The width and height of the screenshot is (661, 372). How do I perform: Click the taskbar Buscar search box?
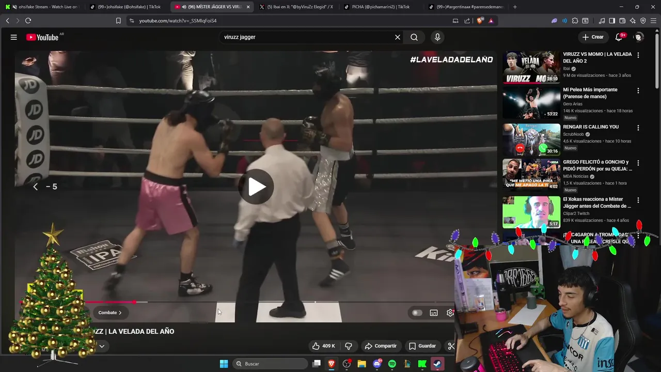[x=271, y=364]
